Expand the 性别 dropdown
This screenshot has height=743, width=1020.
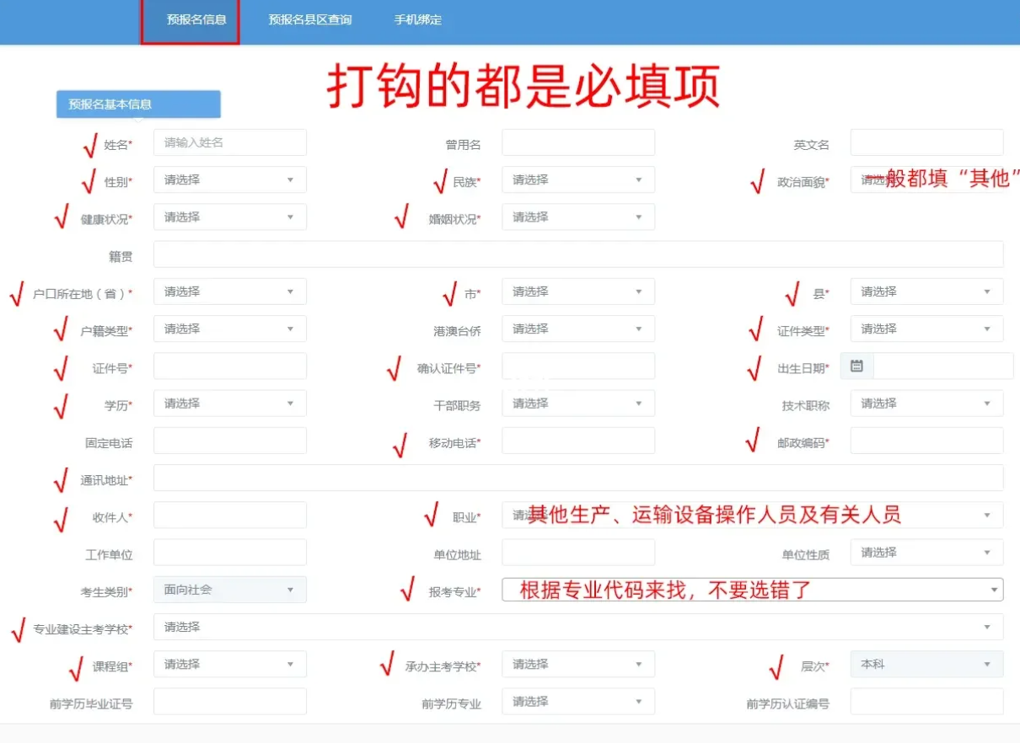[x=229, y=180]
